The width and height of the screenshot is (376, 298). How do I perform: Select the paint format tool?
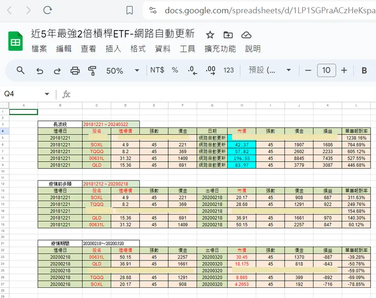[92, 71]
